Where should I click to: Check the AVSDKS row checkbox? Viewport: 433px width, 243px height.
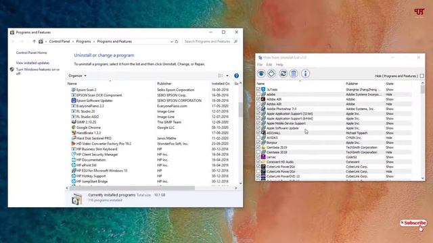point(258,138)
